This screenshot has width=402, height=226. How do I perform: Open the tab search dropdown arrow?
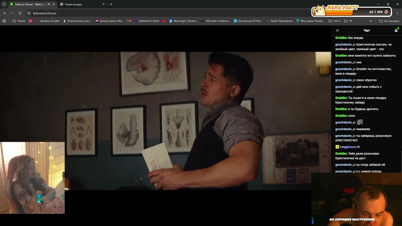[4, 4]
